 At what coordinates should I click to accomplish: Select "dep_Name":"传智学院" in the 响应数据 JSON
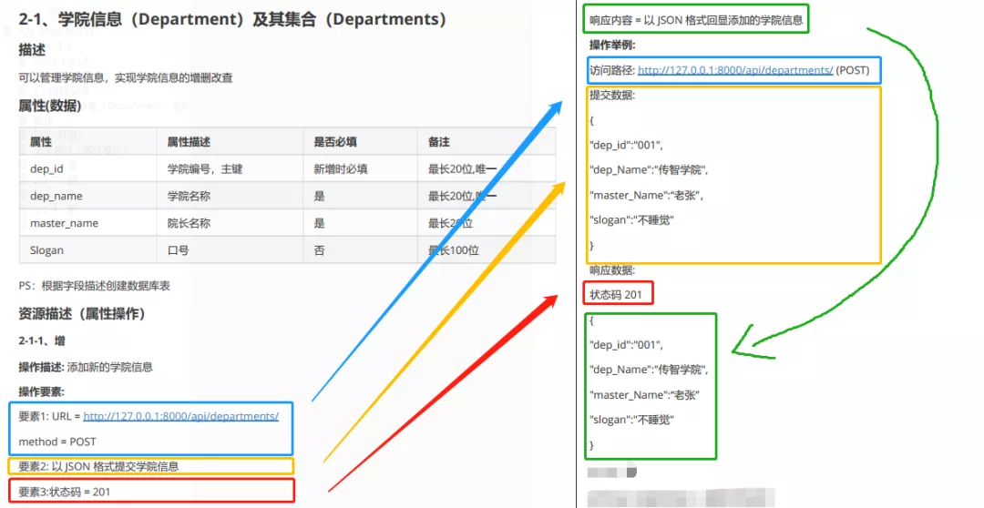coord(649,370)
